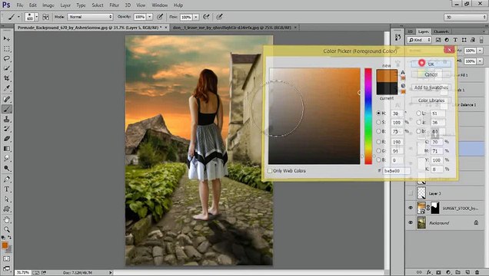489x276 pixels.
Task: Select the Lasso tool
Action: 7,59
